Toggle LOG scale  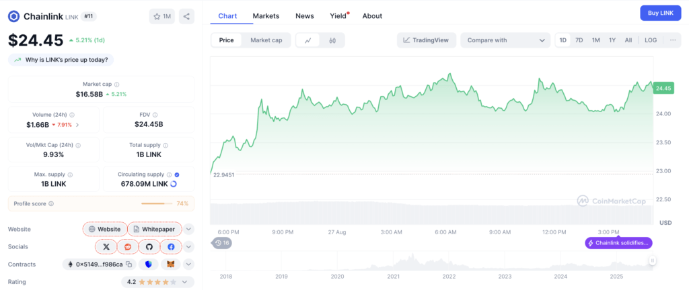pyautogui.click(x=651, y=40)
